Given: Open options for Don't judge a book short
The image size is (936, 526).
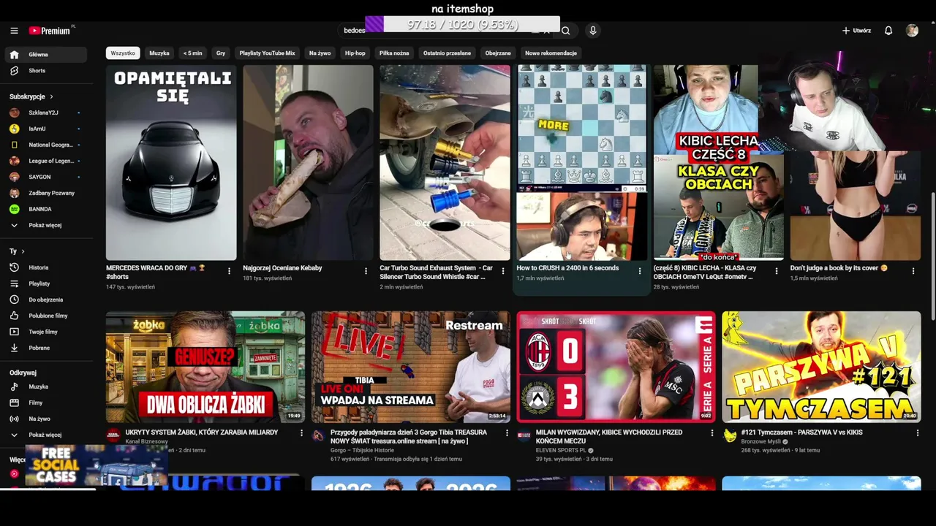Looking at the screenshot, I should (913, 271).
